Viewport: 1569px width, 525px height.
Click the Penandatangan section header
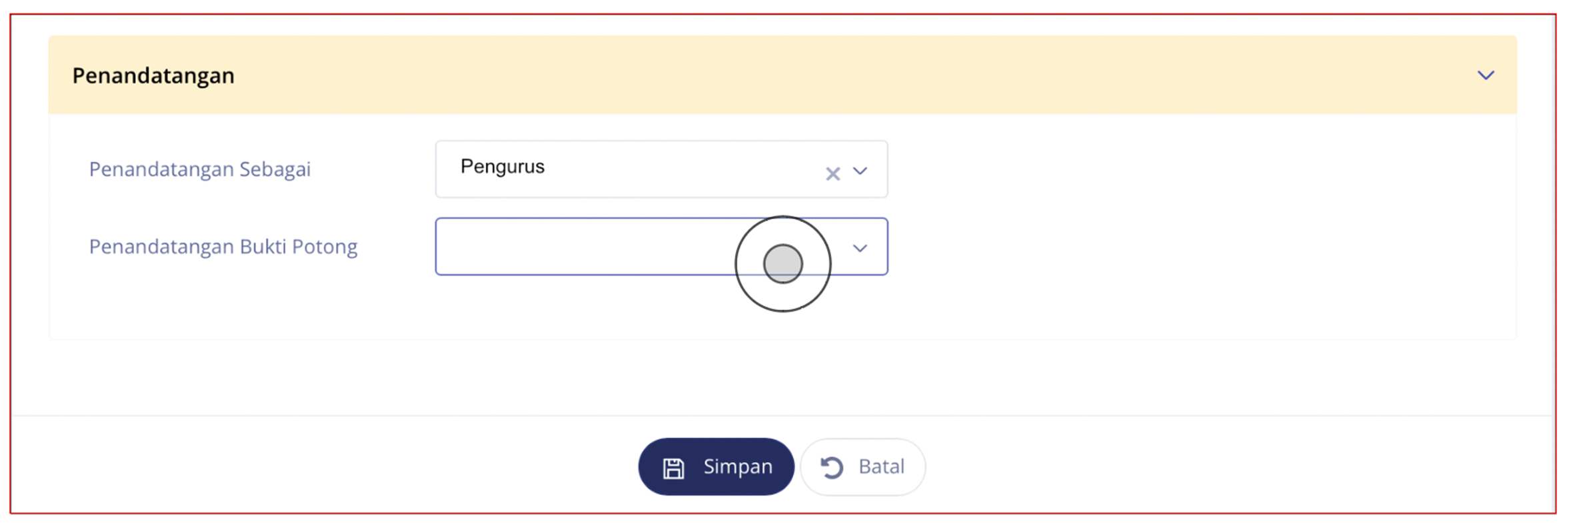[153, 75]
